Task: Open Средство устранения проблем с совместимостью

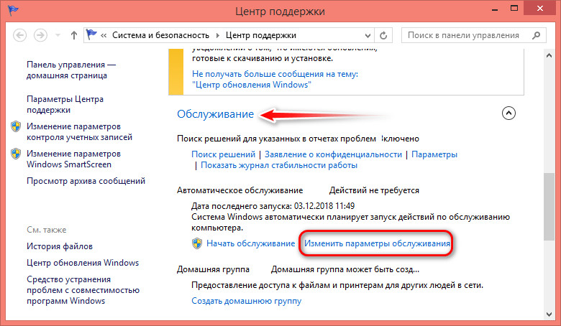Action: (x=83, y=290)
